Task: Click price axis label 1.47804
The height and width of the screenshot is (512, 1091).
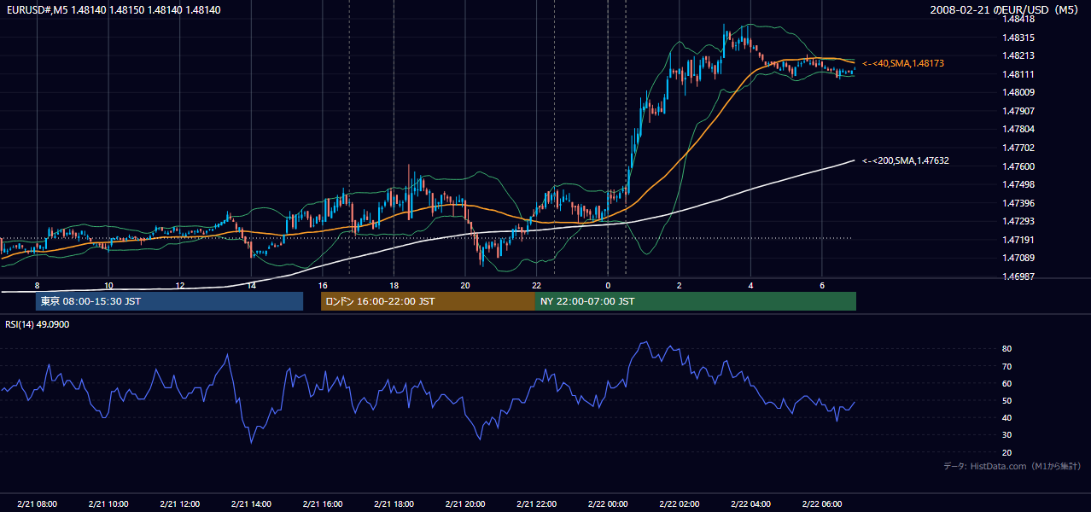Action: (1019, 129)
